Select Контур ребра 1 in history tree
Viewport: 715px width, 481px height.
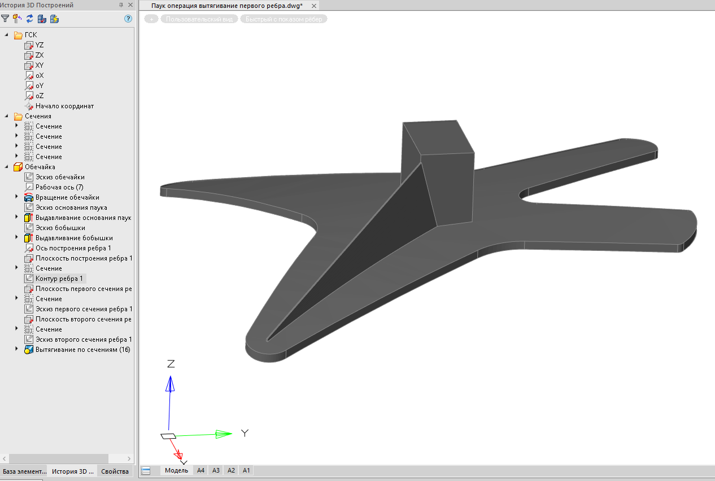click(59, 279)
